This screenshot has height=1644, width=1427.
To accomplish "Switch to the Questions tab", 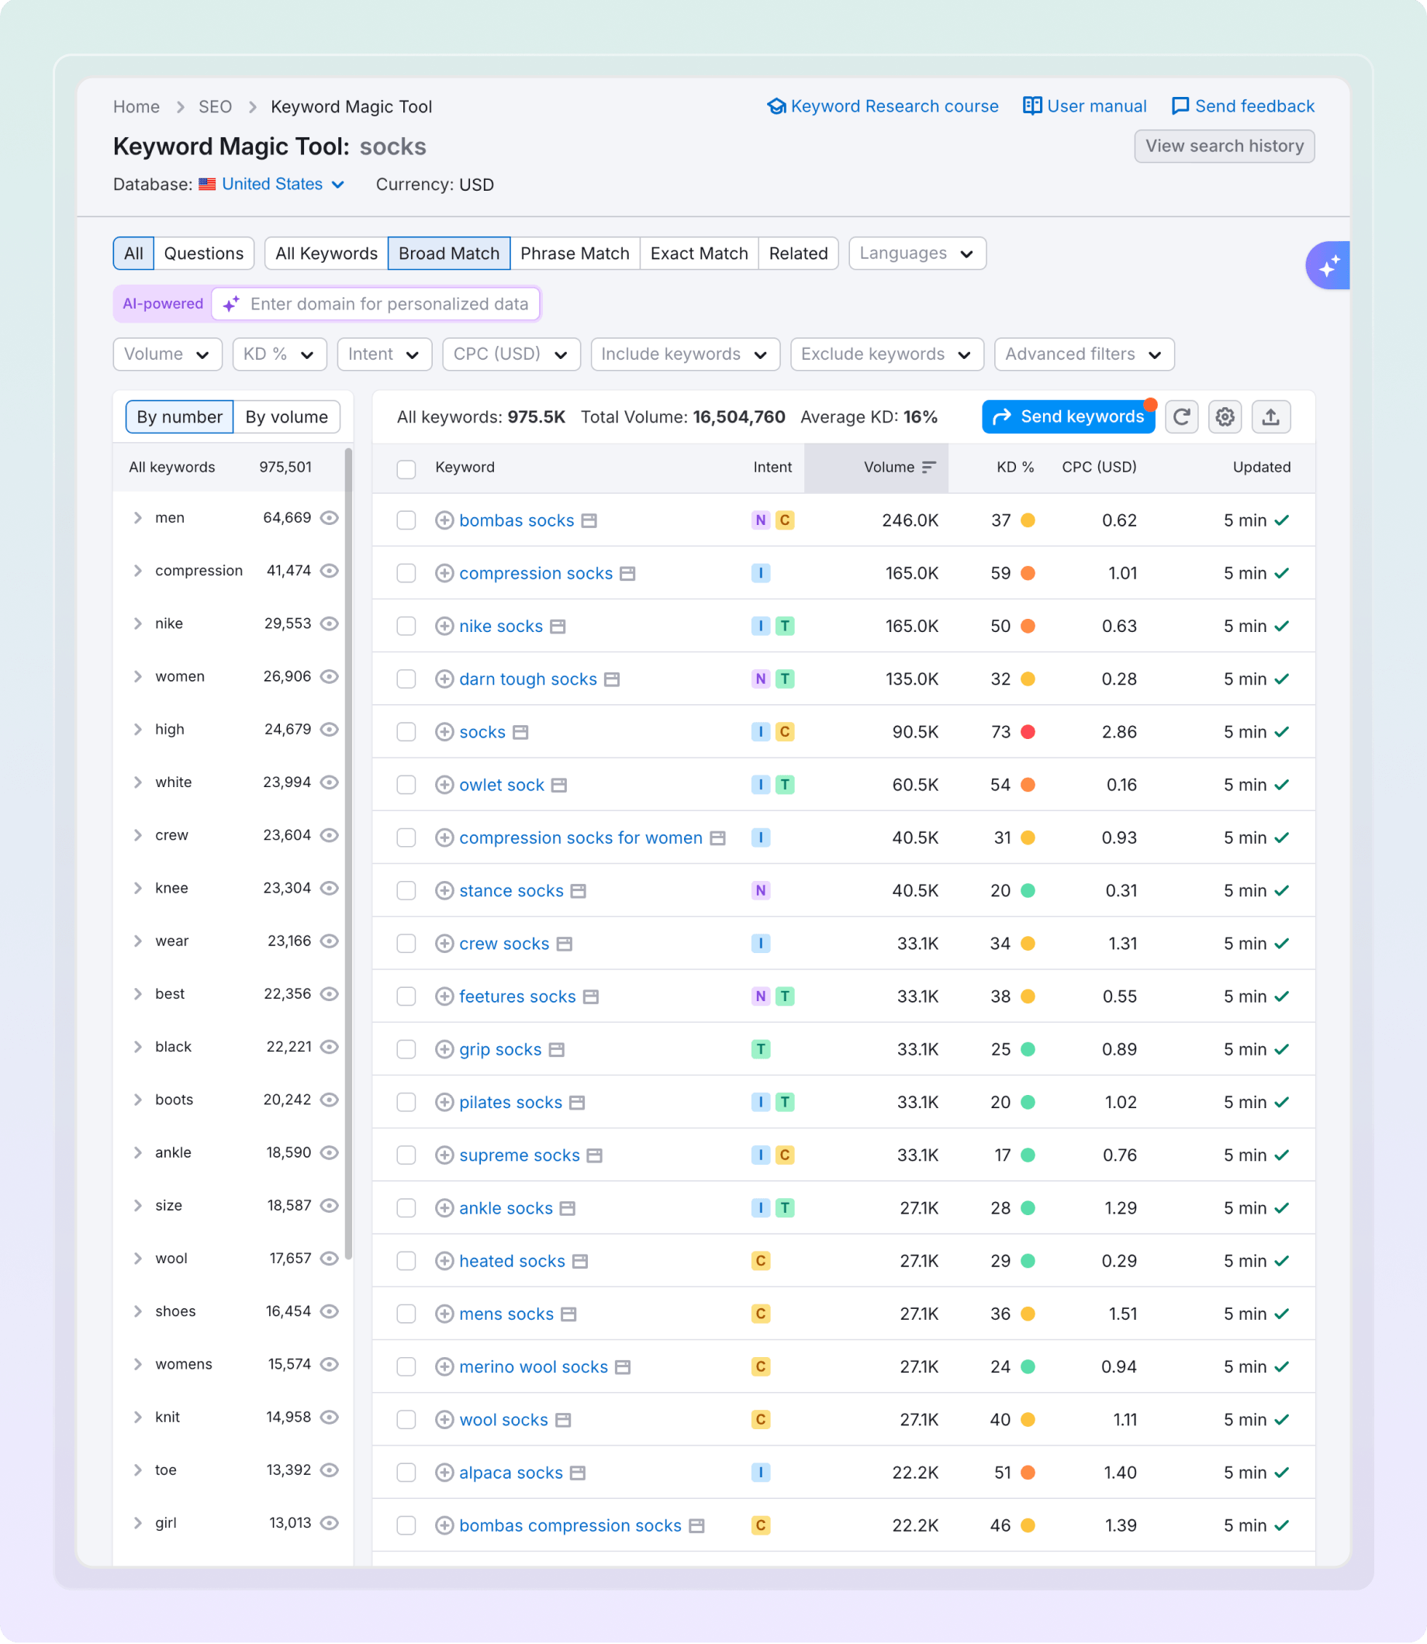I will (204, 253).
